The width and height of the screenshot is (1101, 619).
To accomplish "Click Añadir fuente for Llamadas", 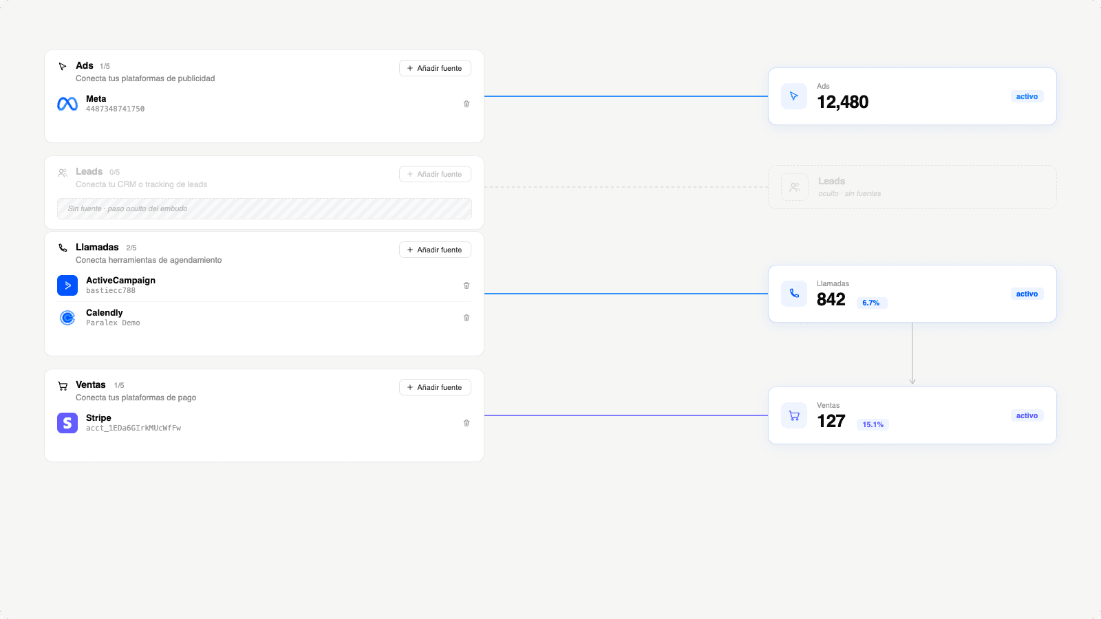I will click(435, 250).
